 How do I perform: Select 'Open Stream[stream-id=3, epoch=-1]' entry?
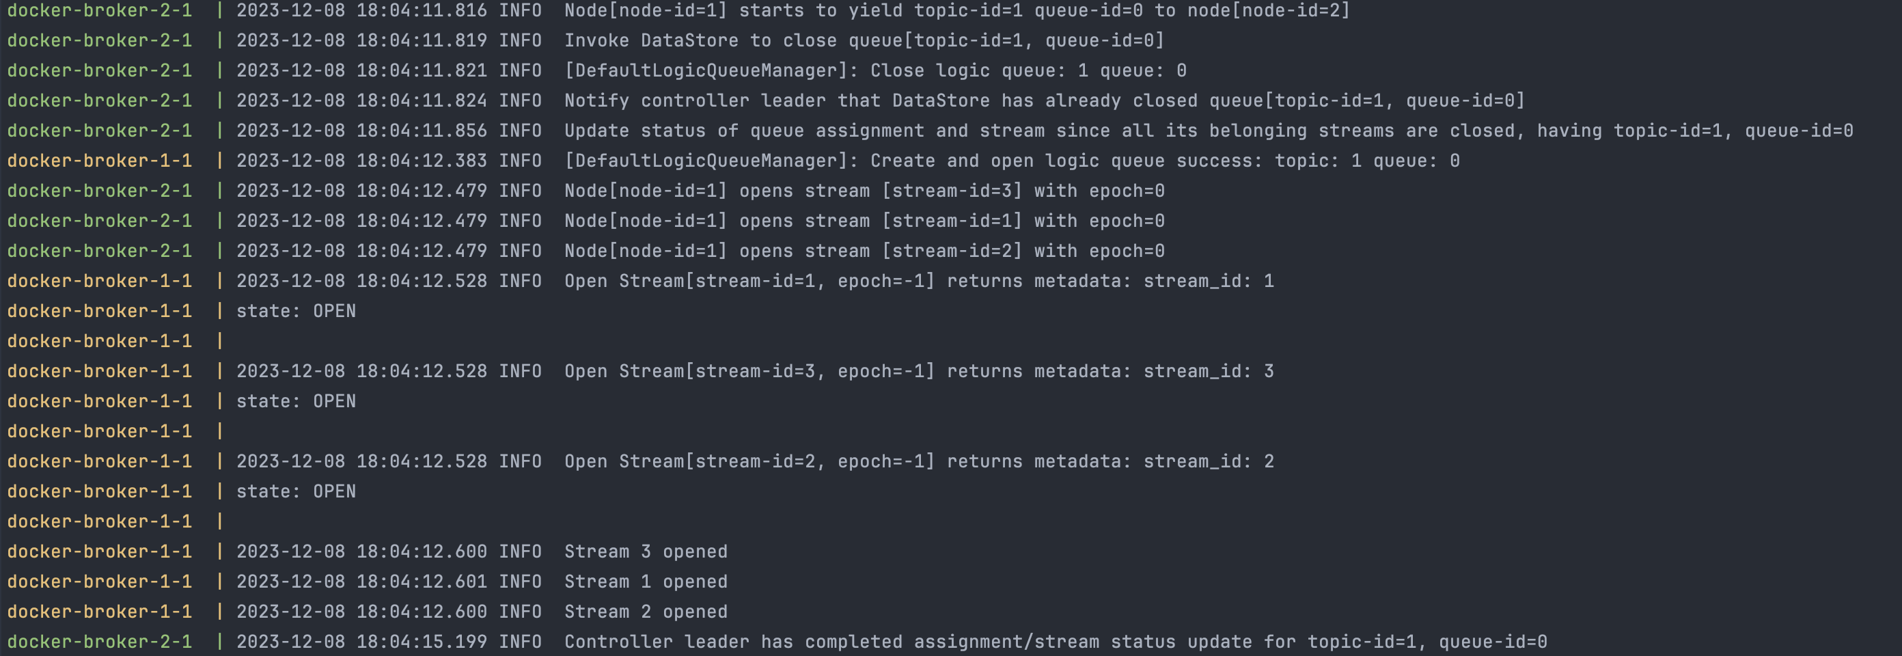point(920,371)
